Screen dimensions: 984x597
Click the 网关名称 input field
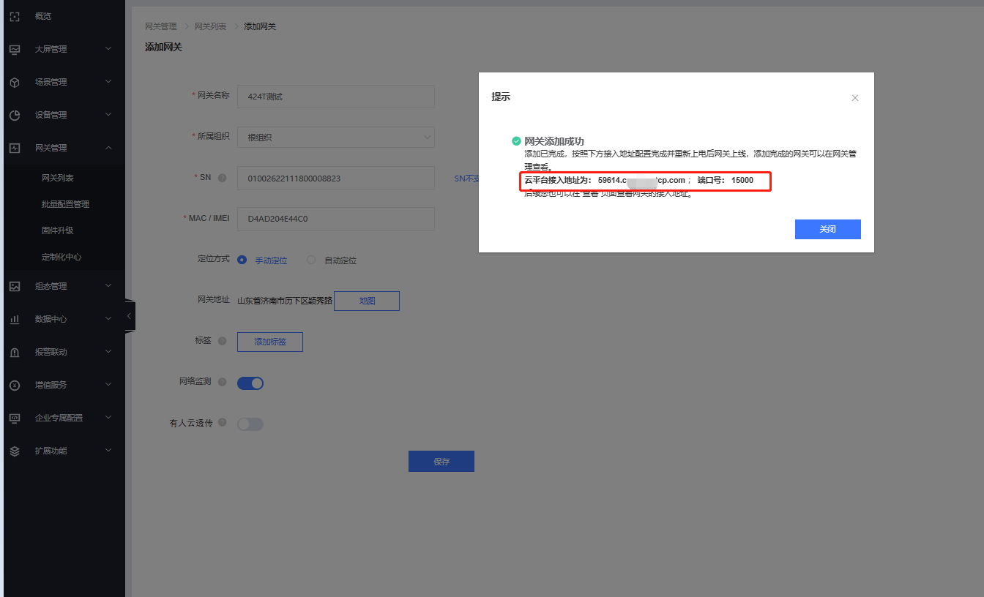pyautogui.click(x=336, y=97)
